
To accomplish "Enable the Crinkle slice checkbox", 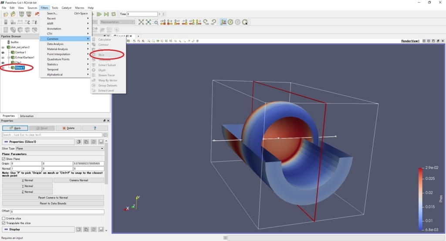I will [x=3, y=218].
